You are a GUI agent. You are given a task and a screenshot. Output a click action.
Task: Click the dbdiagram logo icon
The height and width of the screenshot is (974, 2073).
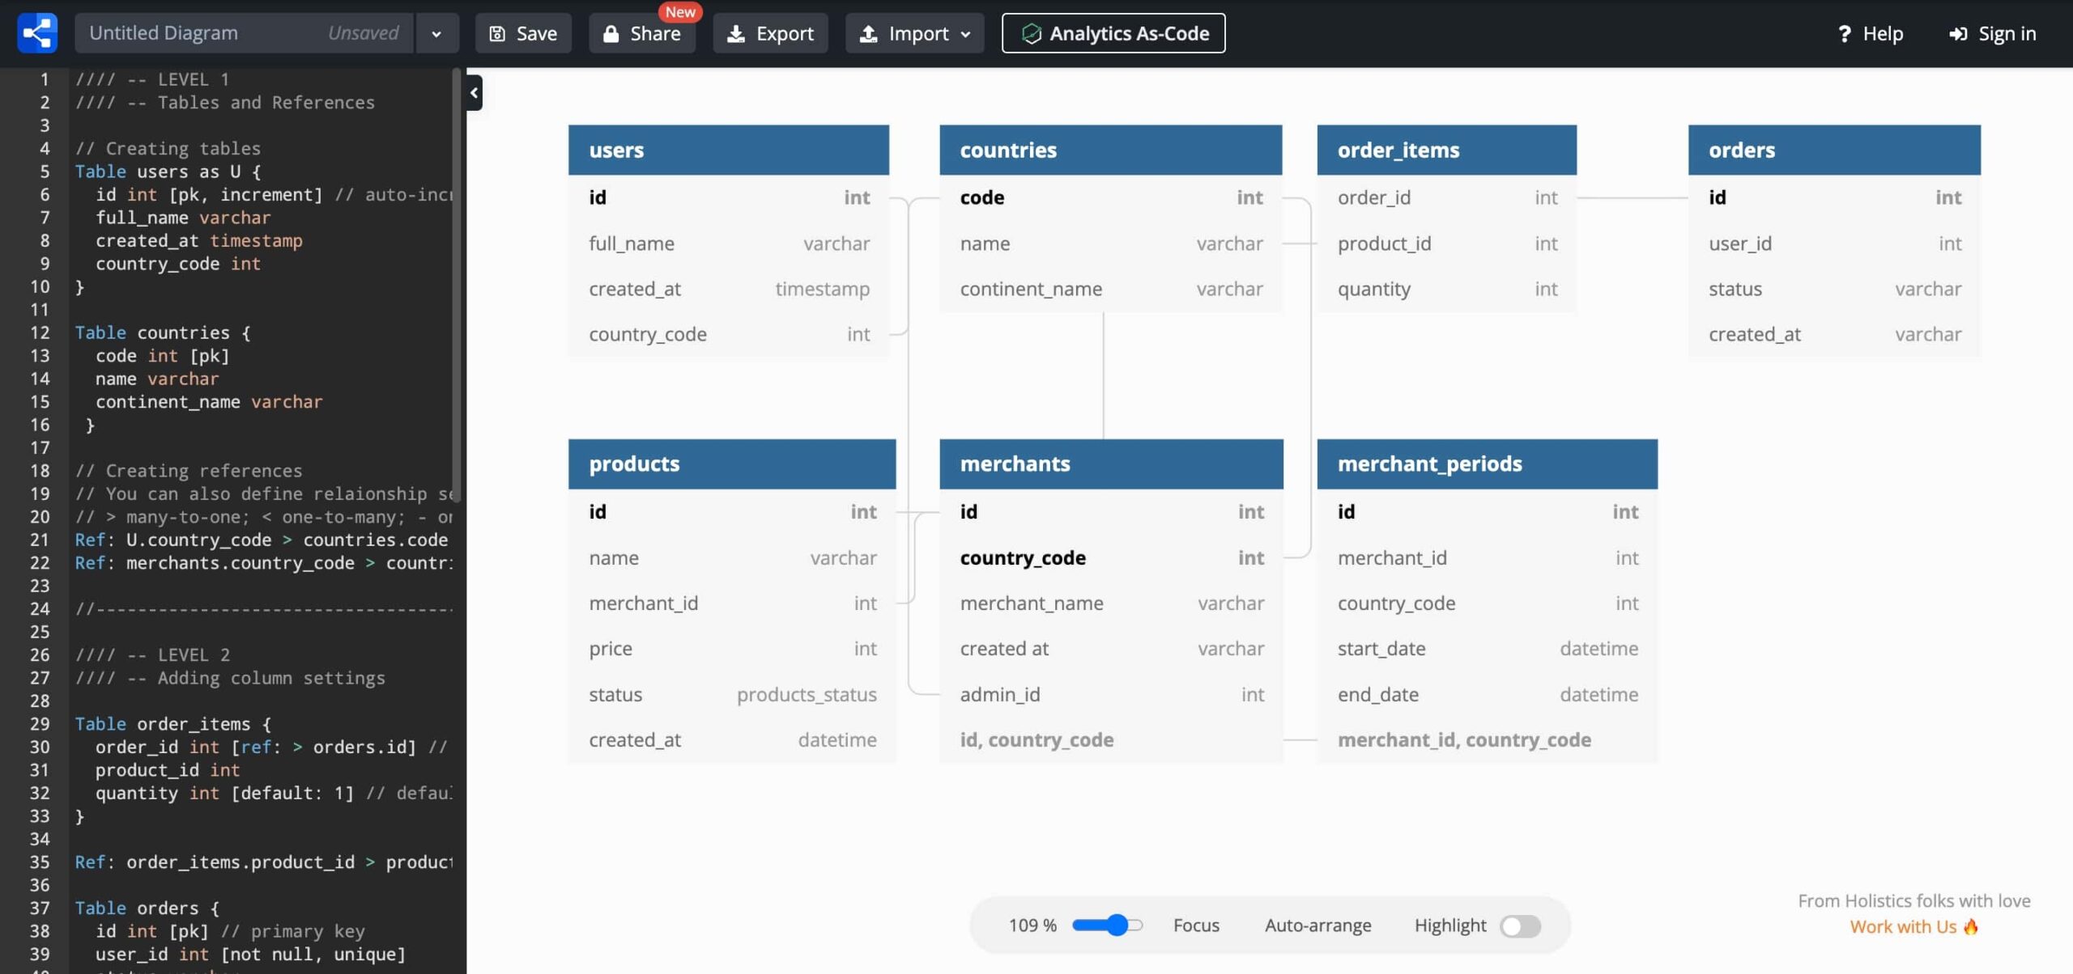click(37, 33)
